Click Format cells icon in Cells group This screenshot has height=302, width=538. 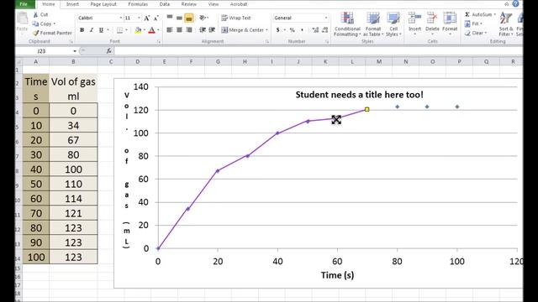[450, 18]
